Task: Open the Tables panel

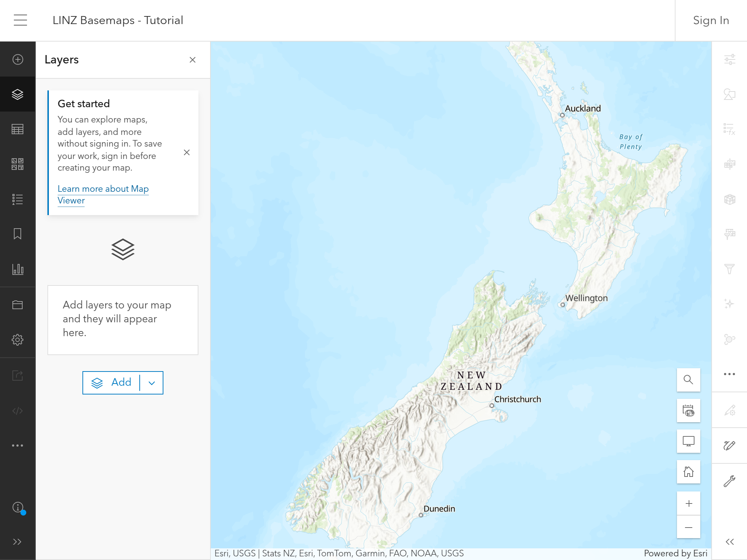Action: [18, 129]
